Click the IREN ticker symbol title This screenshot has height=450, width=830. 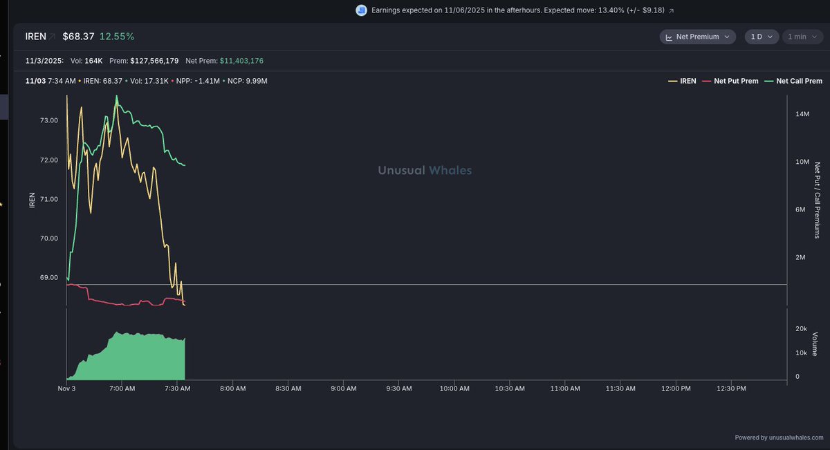35,36
